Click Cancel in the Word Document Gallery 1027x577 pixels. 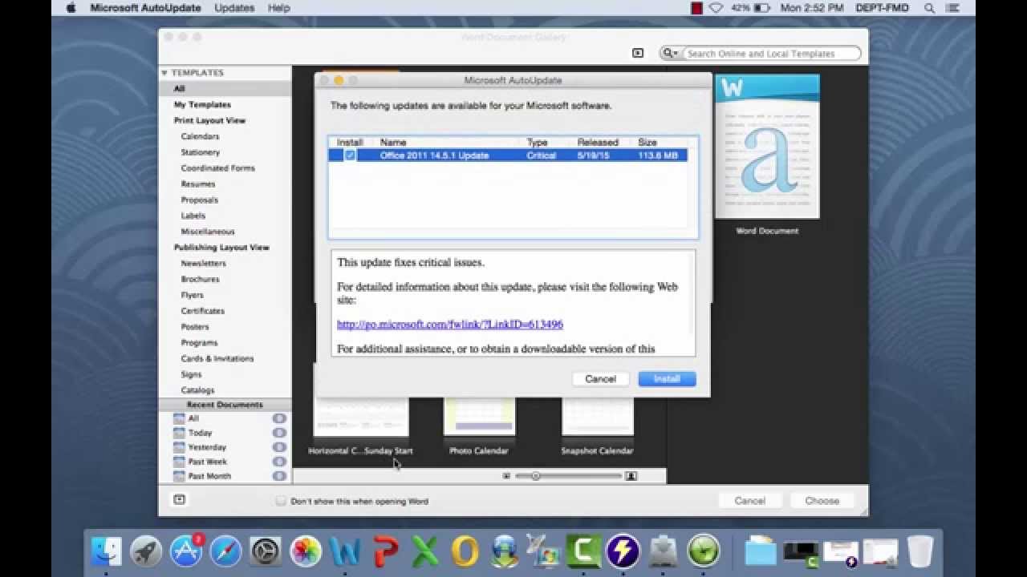[749, 500]
